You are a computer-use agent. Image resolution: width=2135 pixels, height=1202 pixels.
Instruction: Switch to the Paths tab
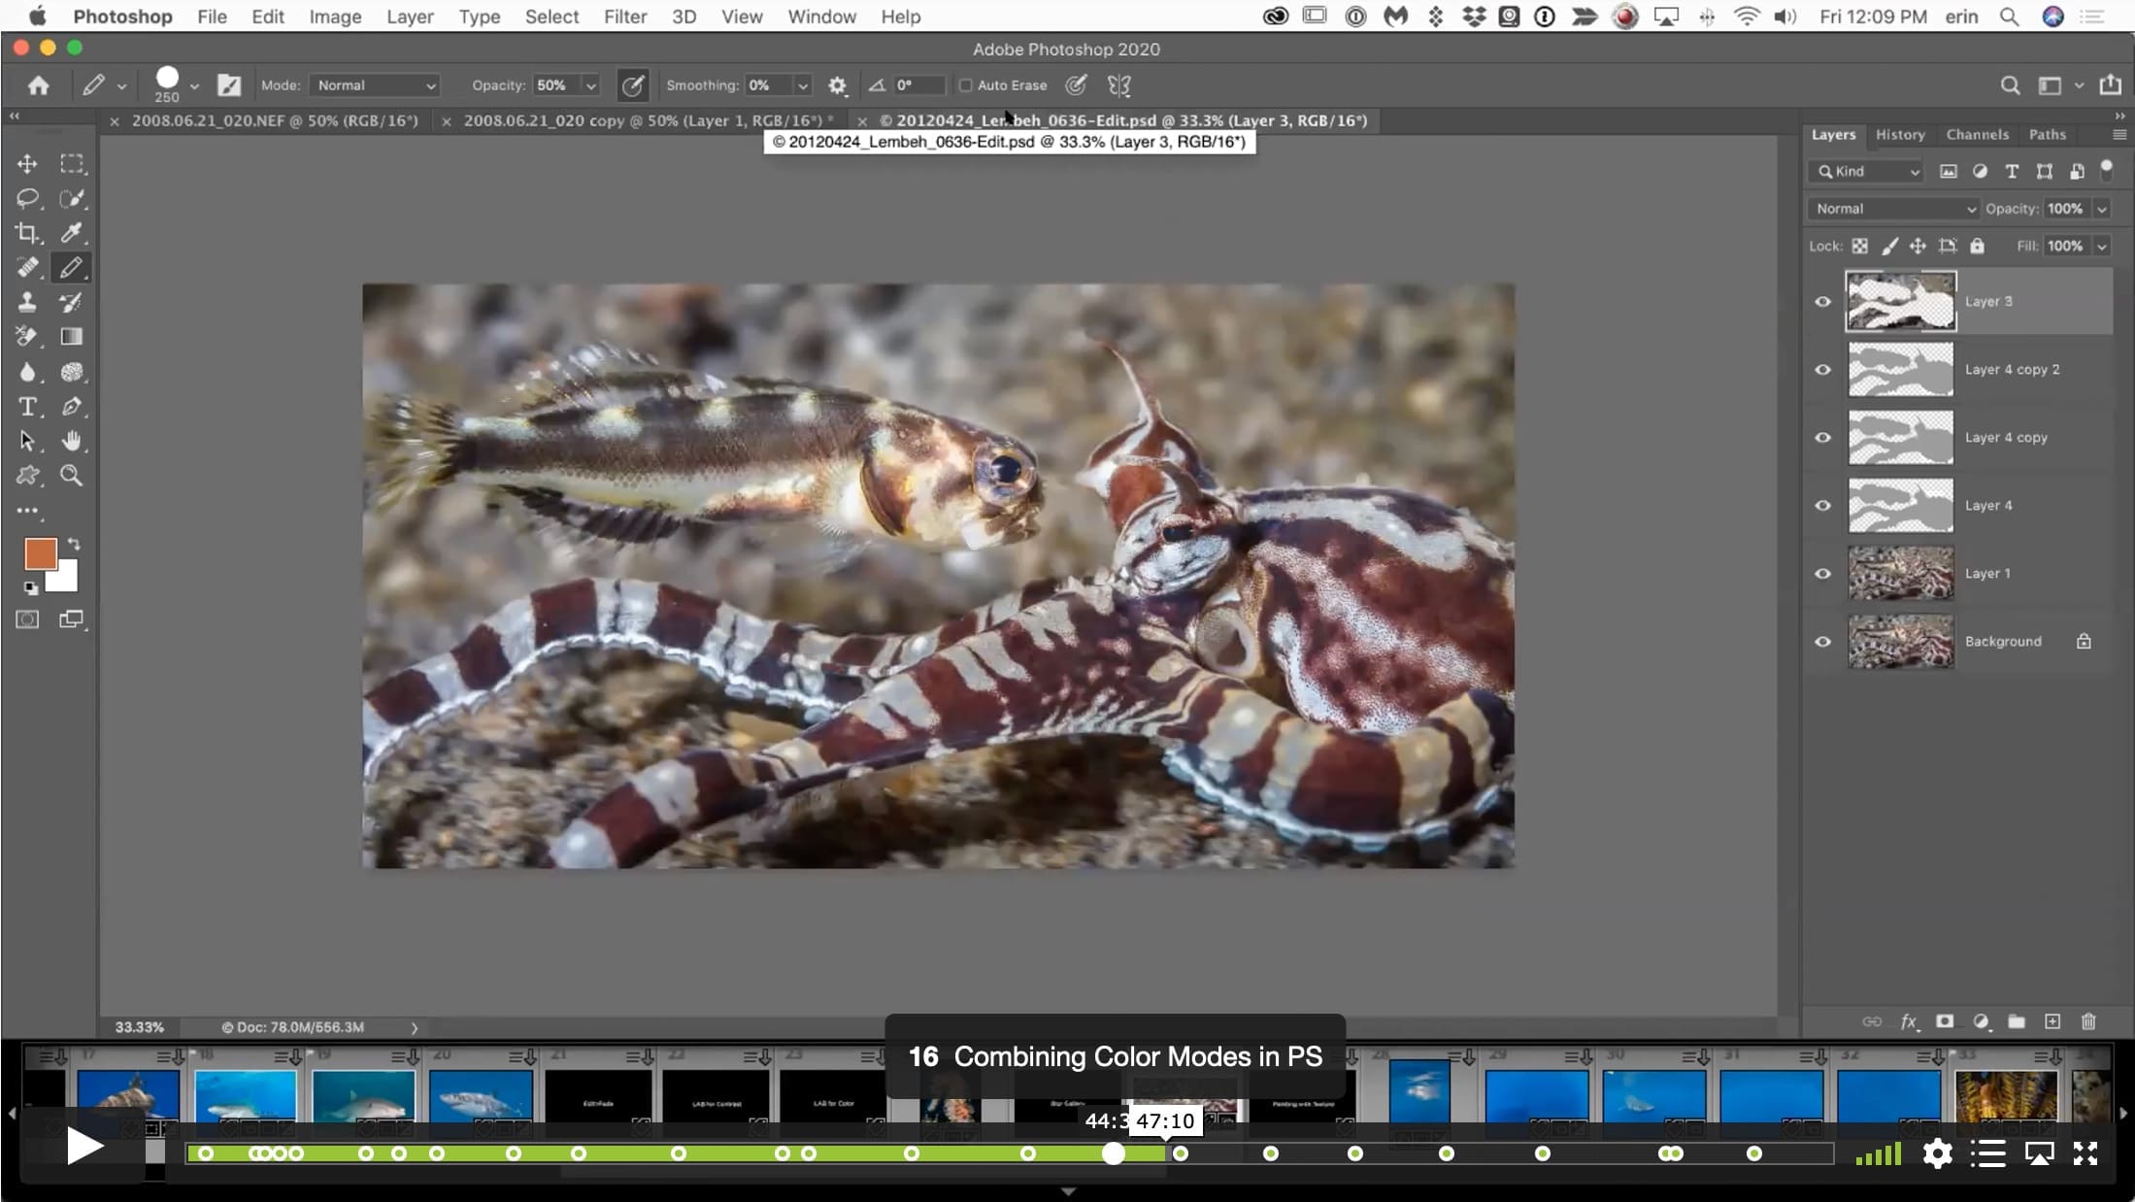(2048, 135)
